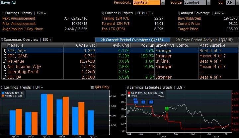This screenshot has width=239, height=138.
Task: Click the Q3 15 orange actual bar
Action: tap(81, 118)
